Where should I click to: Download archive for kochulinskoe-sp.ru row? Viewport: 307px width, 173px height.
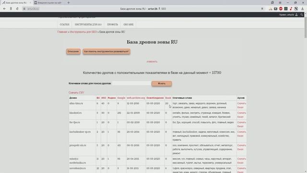click(241, 134)
